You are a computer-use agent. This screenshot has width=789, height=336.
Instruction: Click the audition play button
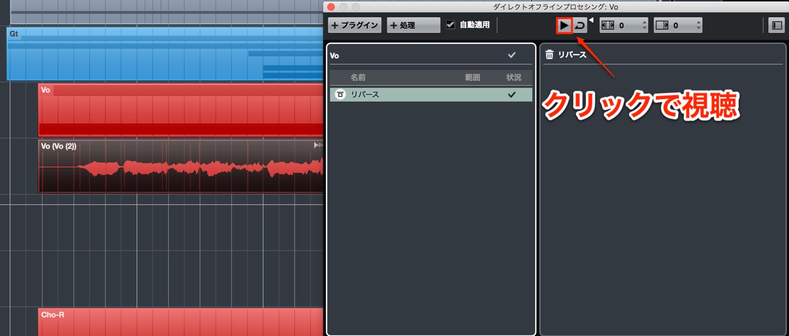click(x=565, y=25)
